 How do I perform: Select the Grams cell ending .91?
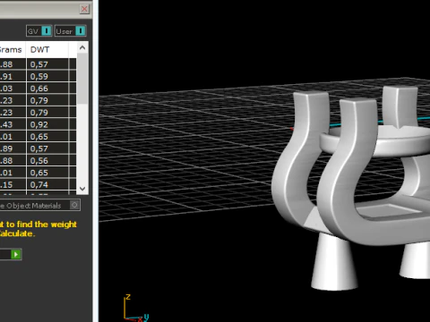click(x=13, y=76)
